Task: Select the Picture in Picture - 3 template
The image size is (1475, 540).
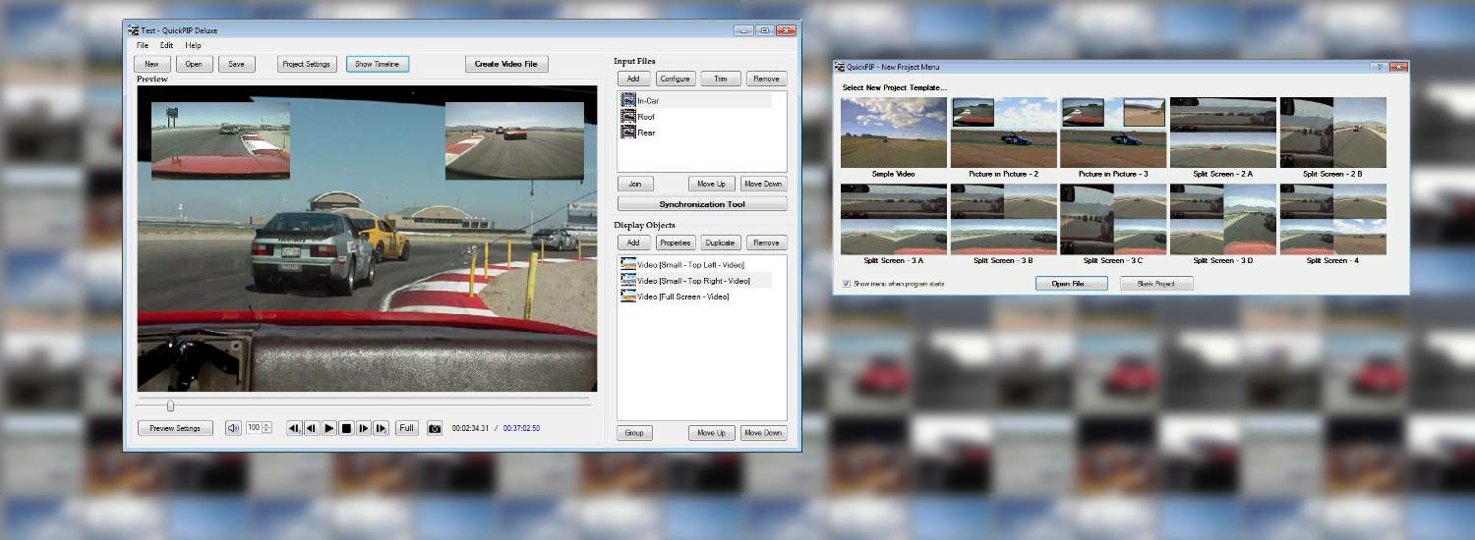Action: (1113, 133)
